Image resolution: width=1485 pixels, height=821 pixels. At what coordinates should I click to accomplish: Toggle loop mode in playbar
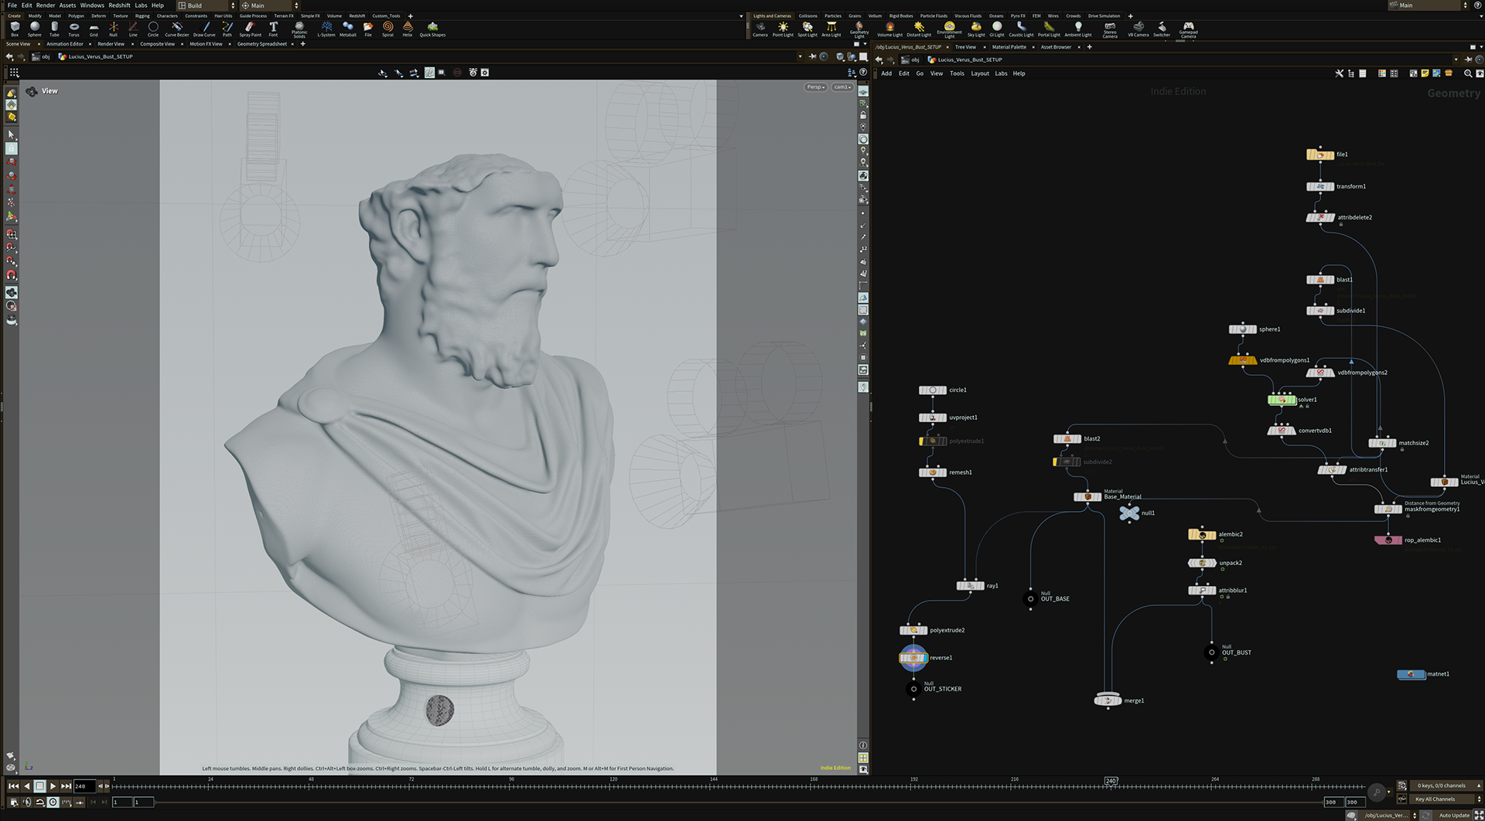pos(39,802)
